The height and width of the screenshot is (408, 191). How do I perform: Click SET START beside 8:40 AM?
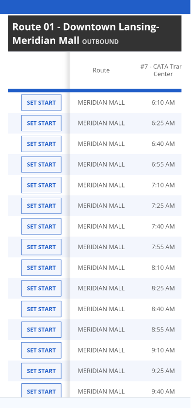[41, 309]
